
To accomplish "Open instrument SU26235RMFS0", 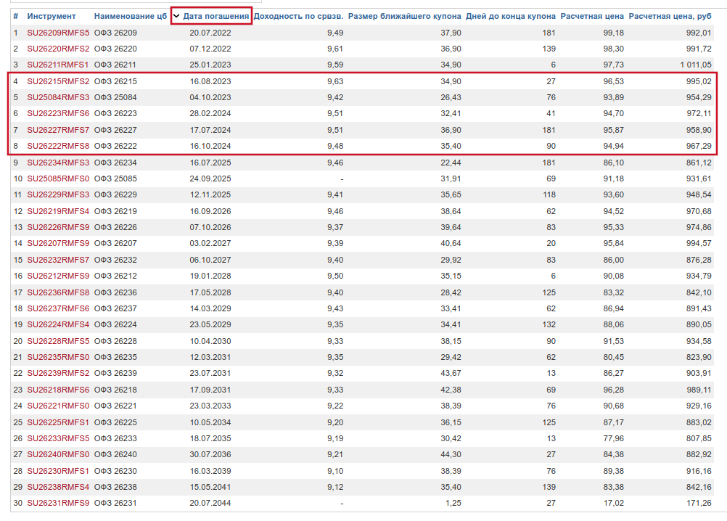I will coord(58,357).
